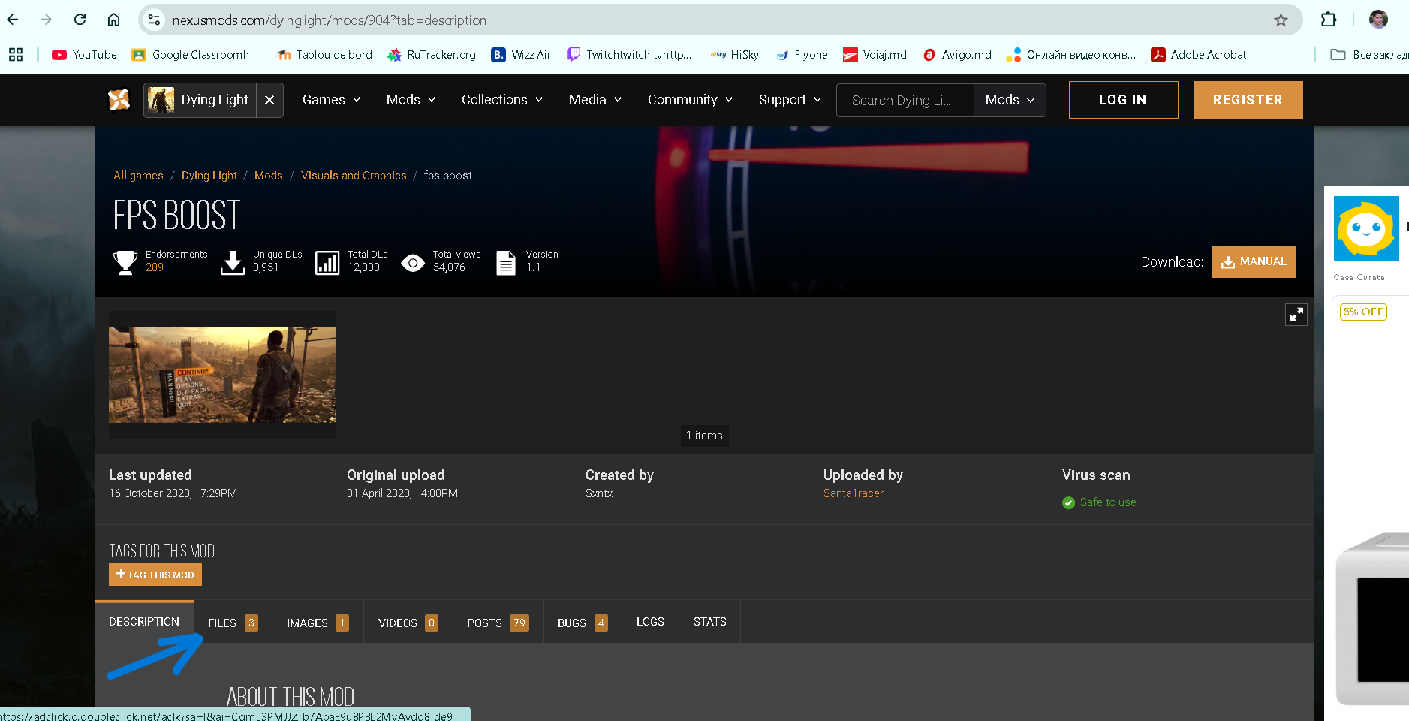The width and height of the screenshot is (1409, 721).
Task: Expand the Support menu
Action: click(790, 100)
